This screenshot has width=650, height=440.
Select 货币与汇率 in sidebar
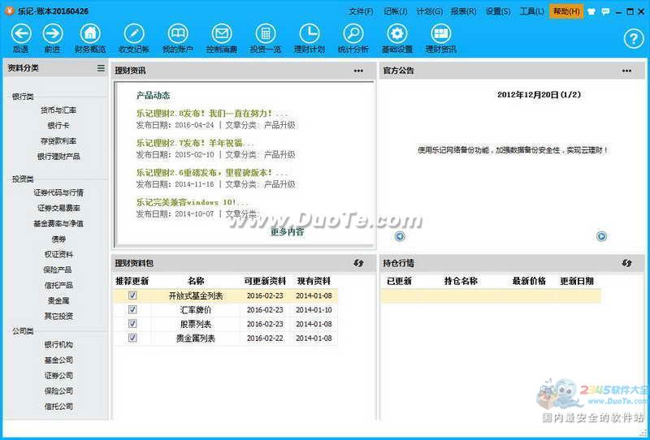58,110
